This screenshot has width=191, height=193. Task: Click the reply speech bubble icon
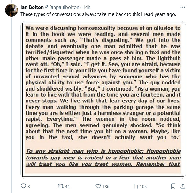coord(23,186)
